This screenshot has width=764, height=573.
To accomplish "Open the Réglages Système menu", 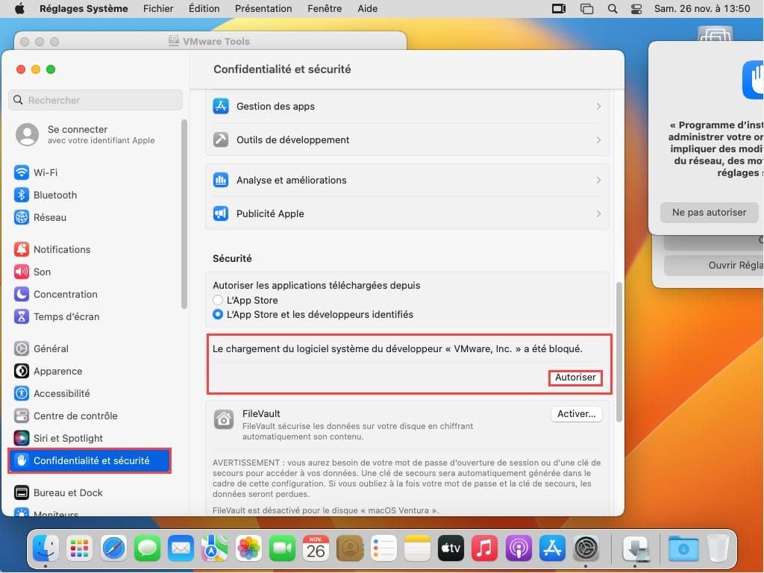I will (84, 9).
